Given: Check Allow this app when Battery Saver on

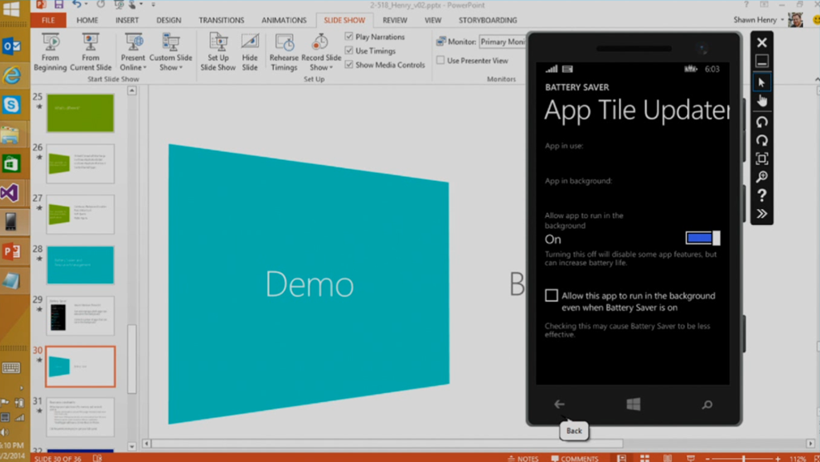Looking at the screenshot, I should (x=551, y=295).
